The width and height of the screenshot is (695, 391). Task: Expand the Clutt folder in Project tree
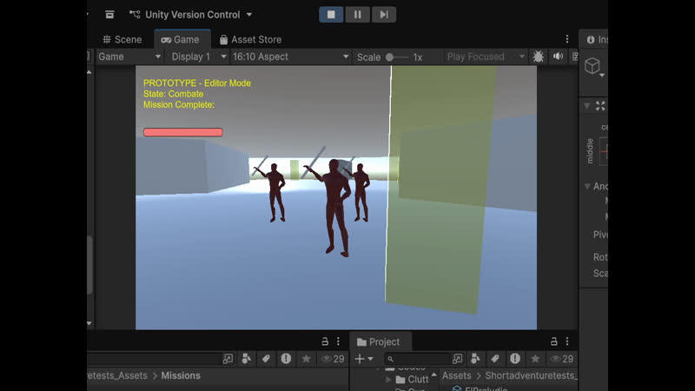389,379
